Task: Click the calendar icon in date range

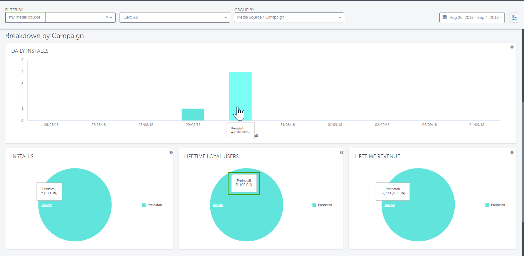Action: click(445, 17)
